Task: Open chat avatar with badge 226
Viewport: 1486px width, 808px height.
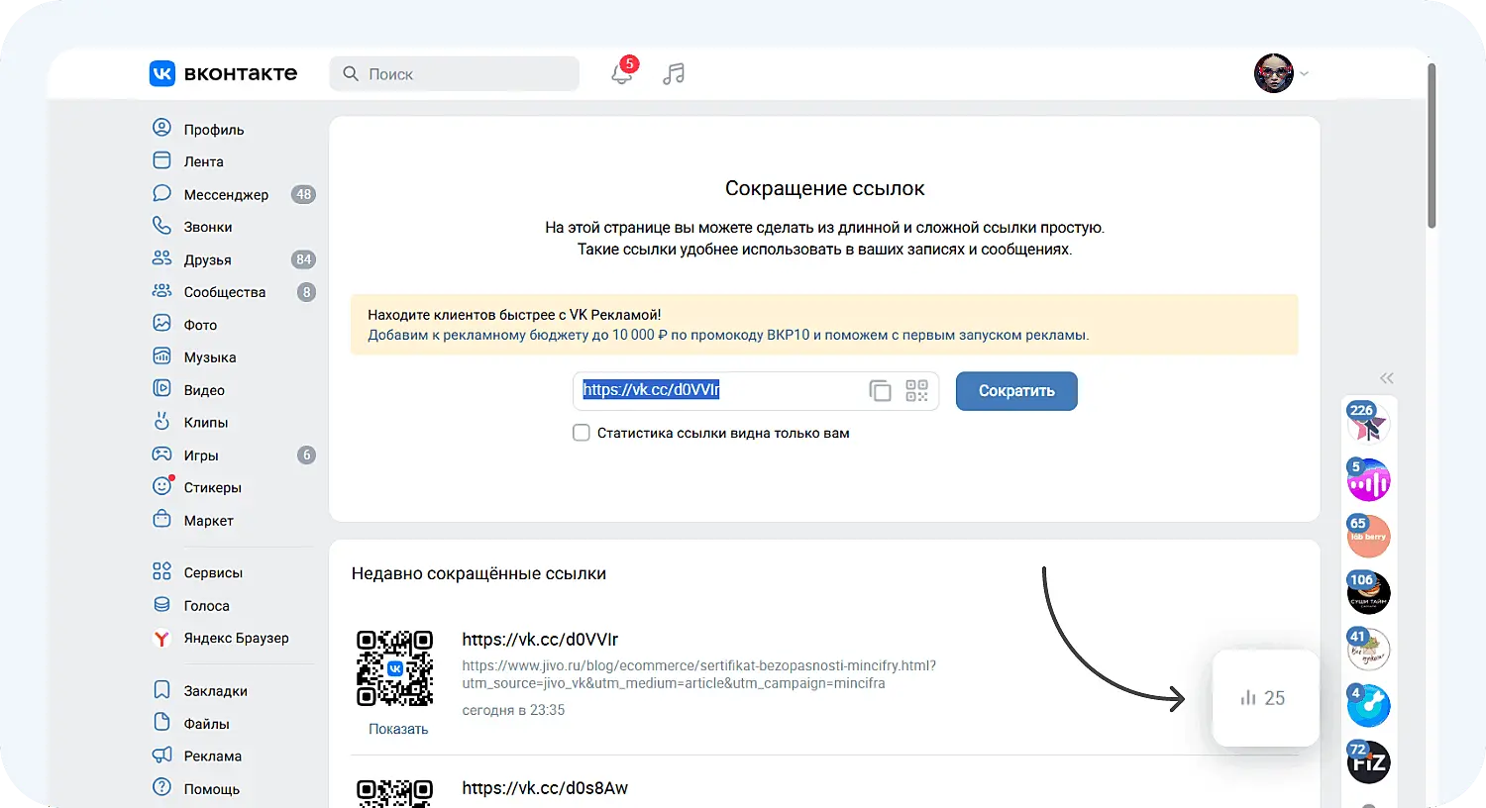Action: point(1369,424)
